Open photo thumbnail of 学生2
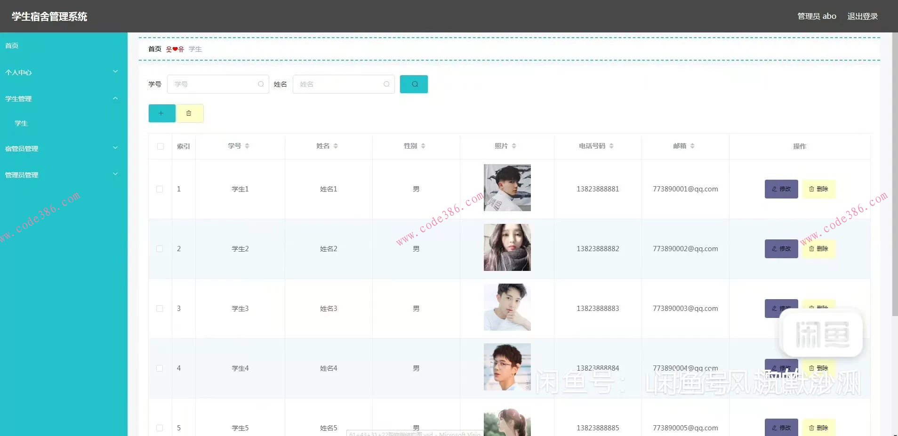 [507, 247]
